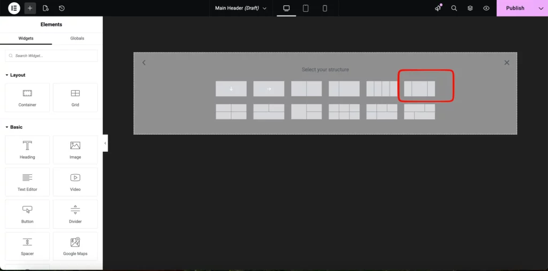Switch to mobile responsive view
548x271 pixels.
click(x=324, y=8)
